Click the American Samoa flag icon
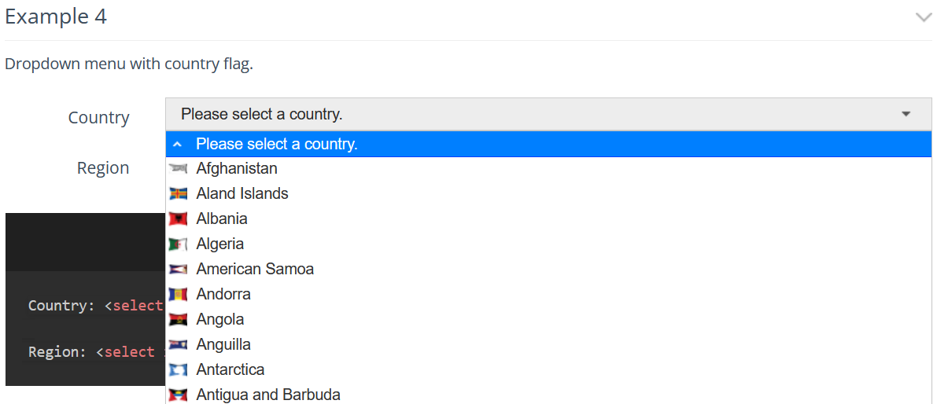This screenshot has height=404, width=937. (178, 269)
